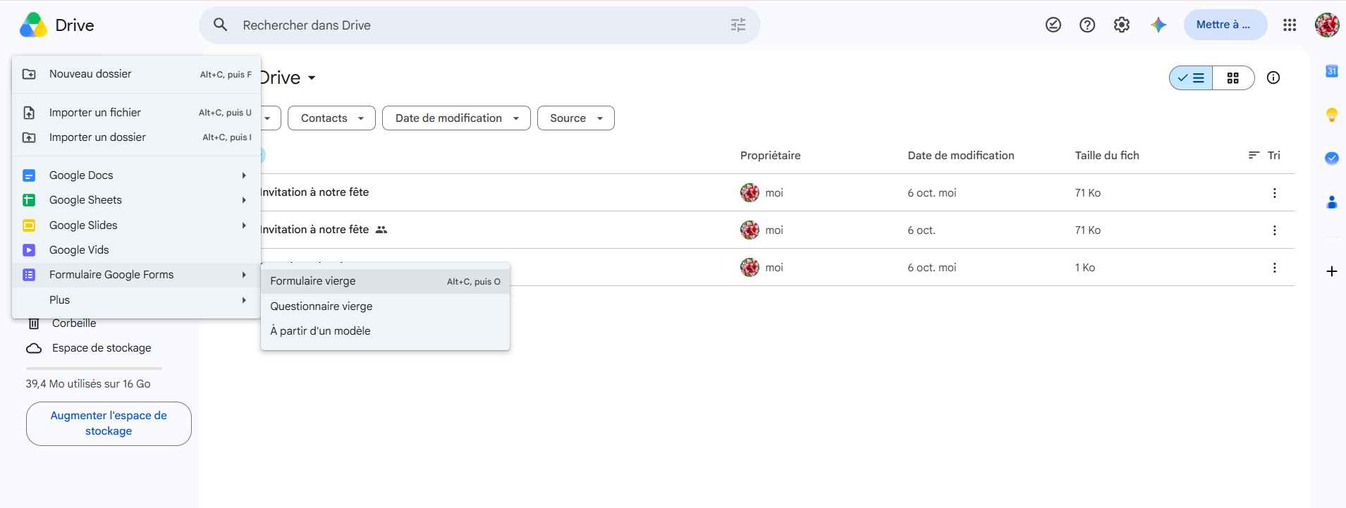Choose Formulaire vierge in submenu
This screenshot has width=1346, height=508.
(385, 281)
